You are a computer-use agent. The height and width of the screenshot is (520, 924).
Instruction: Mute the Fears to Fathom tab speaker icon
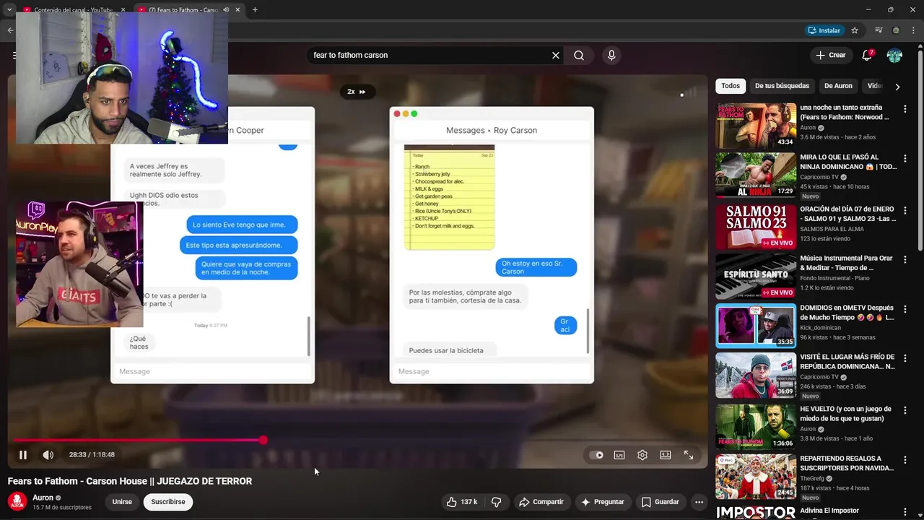click(x=227, y=10)
